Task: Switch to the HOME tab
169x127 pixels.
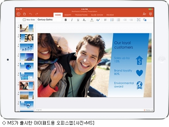Action: tap(58, 15)
